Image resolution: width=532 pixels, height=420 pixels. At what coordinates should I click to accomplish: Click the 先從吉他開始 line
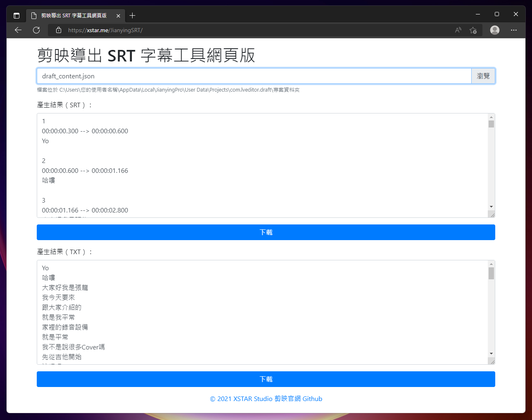(62, 357)
